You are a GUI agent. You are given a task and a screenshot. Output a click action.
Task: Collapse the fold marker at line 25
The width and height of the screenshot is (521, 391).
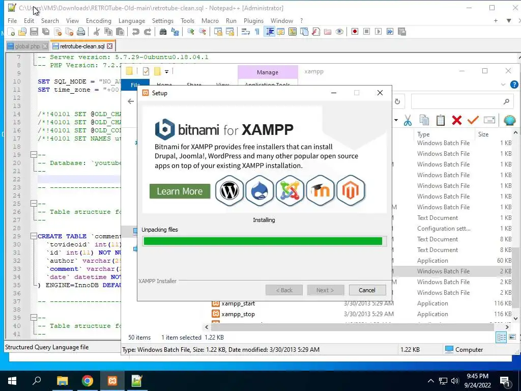[x=34, y=204]
